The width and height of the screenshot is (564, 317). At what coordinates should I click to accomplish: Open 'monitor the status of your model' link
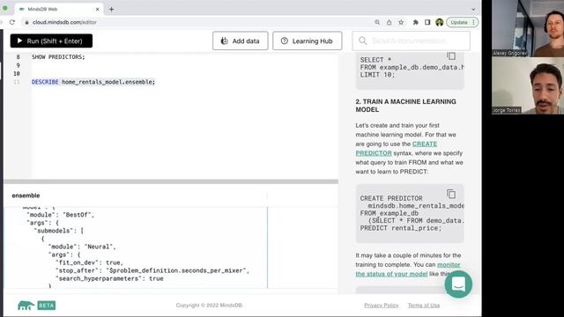tap(408, 269)
